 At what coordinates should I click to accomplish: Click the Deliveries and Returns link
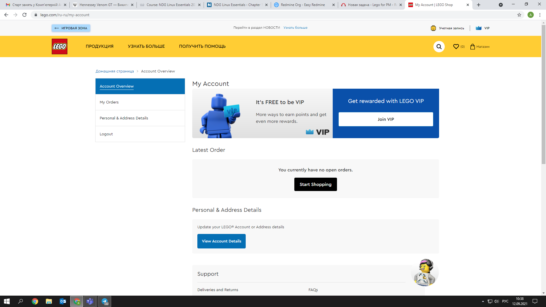218,290
